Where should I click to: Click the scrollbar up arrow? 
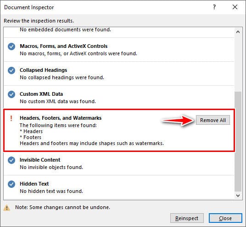238,32
